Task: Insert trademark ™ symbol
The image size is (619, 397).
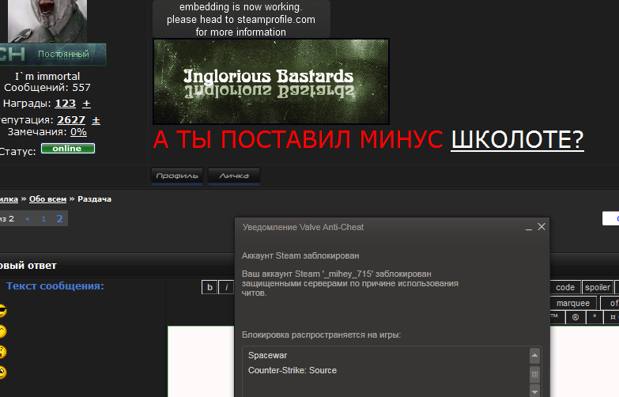Action: point(557,317)
